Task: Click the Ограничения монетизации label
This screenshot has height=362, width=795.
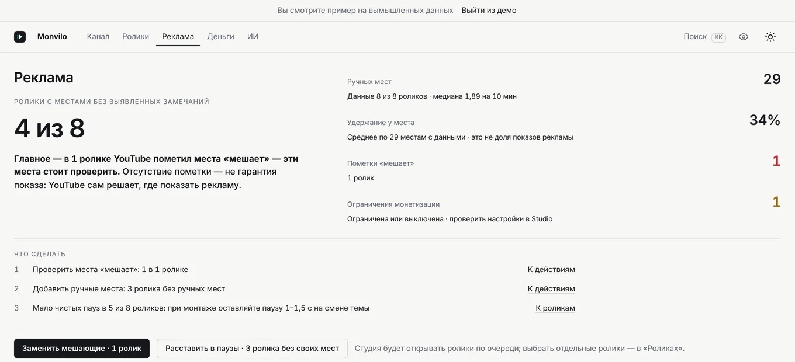Action: (393, 204)
